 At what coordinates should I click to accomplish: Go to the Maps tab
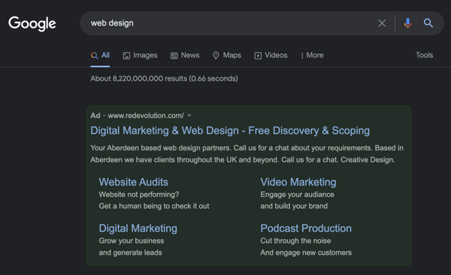[227, 56]
